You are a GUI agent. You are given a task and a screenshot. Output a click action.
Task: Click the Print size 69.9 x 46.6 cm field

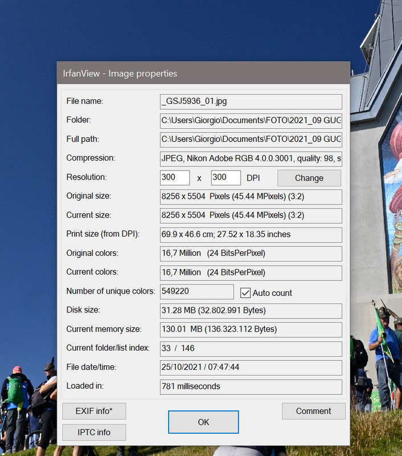click(251, 235)
